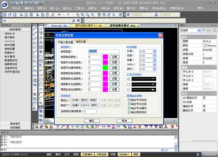
Task: Click 设置 button for 简图节点编号颜色
Action: coord(115,68)
